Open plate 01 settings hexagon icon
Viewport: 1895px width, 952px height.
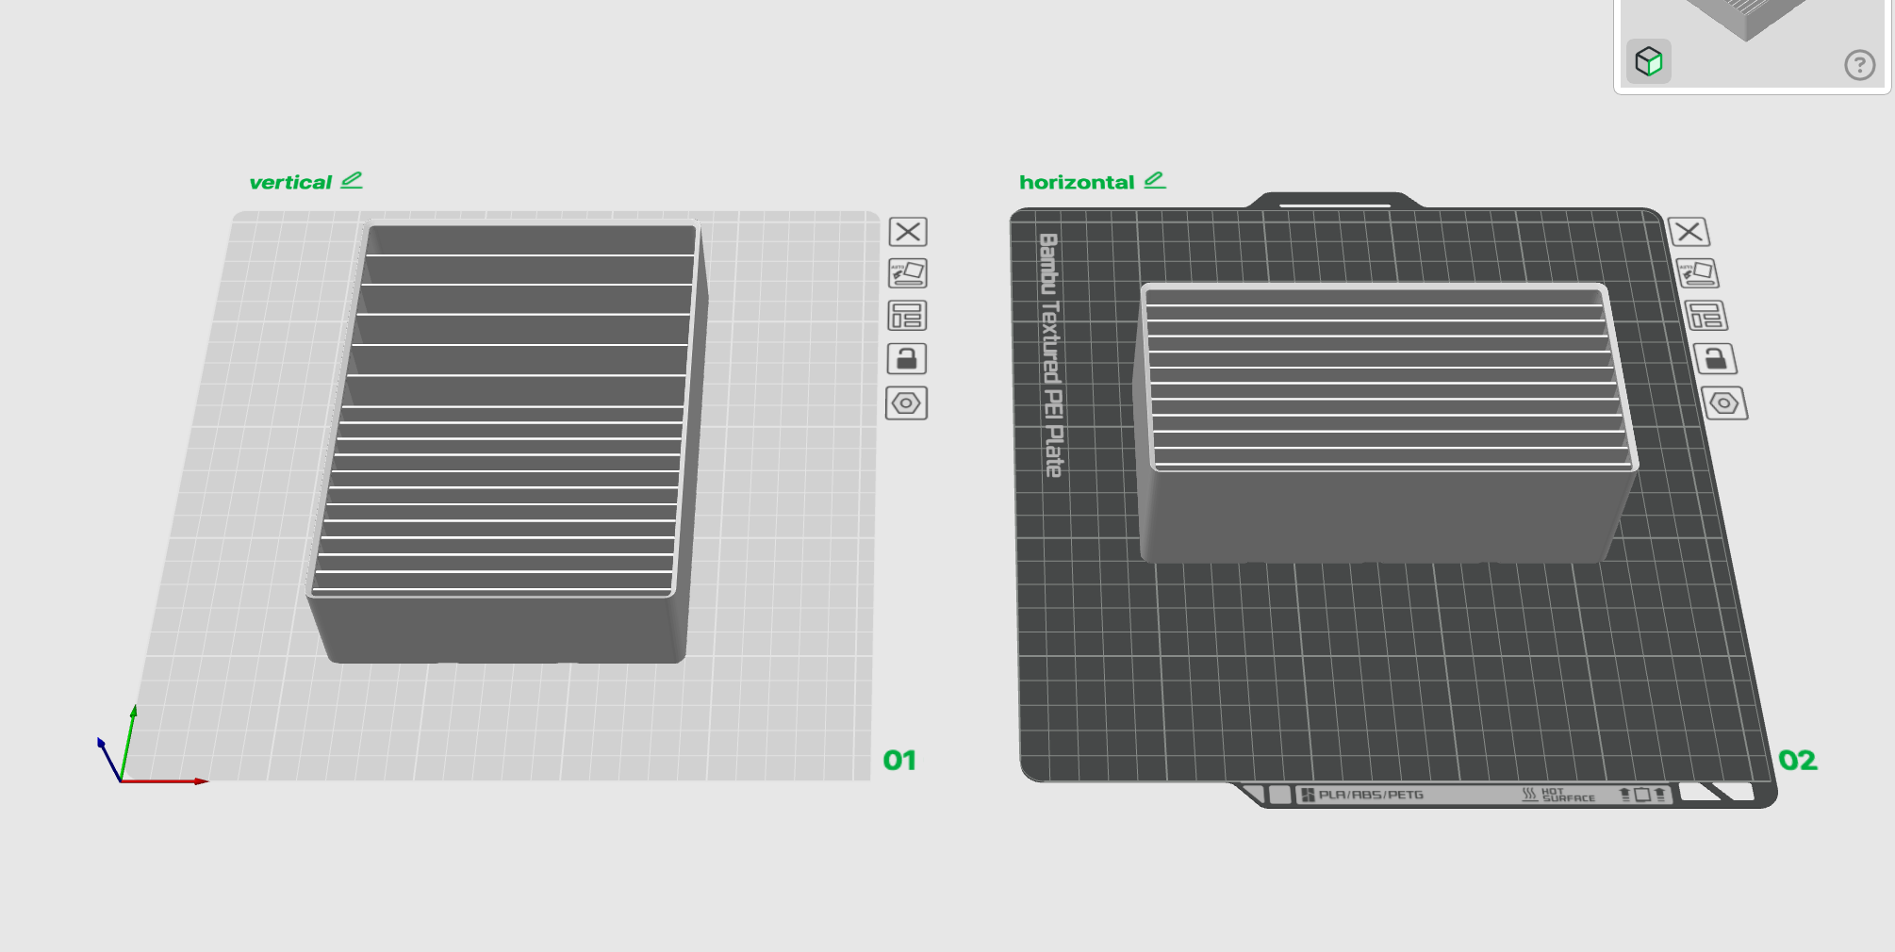click(906, 403)
